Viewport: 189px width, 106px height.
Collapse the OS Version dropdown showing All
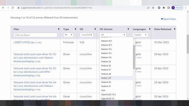point(113,35)
